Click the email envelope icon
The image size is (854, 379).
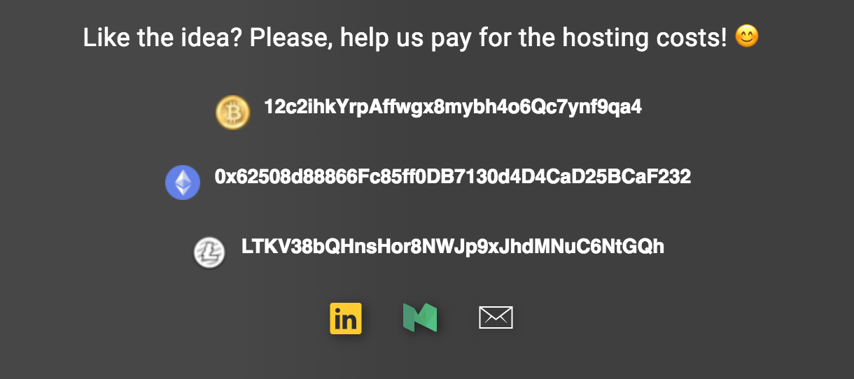coord(496,317)
